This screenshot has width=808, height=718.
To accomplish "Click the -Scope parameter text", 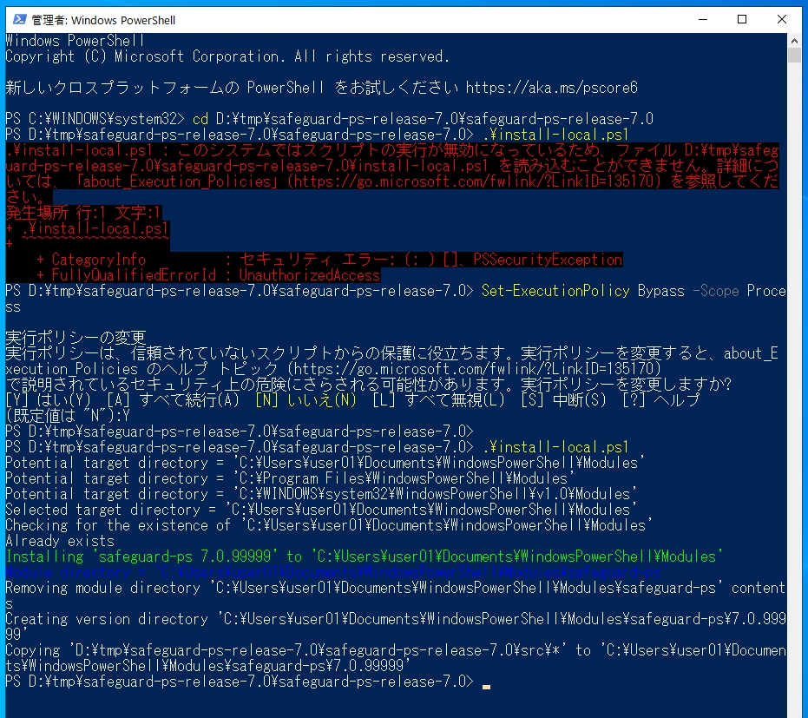I will coord(716,291).
